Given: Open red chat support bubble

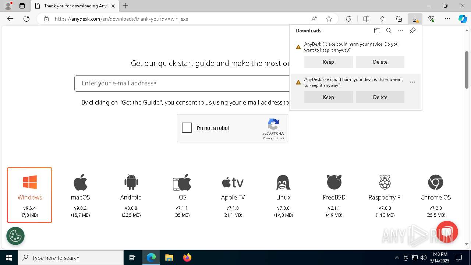Looking at the screenshot, I should (x=447, y=232).
